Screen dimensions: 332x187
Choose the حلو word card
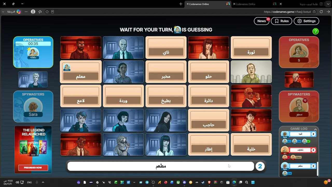[x=209, y=72]
